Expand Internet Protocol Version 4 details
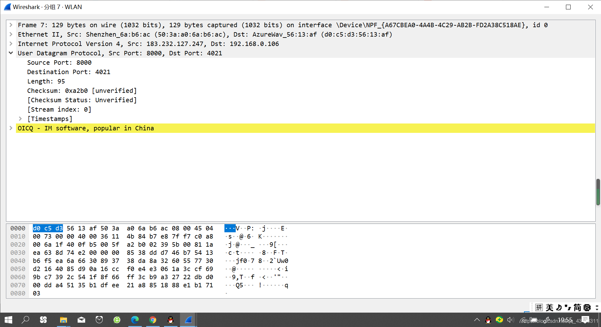This screenshot has height=327, width=601. tap(11, 43)
